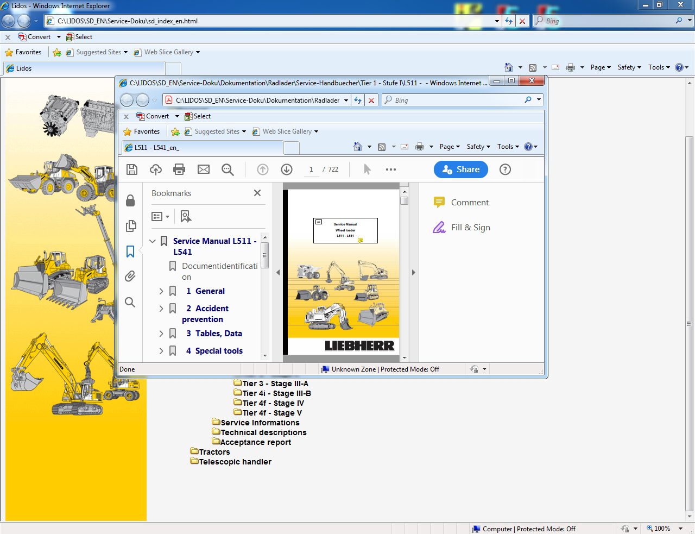Collapse the left navigation pane arrow
The width and height of the screenshot is (695, 534).
coord(278,273)
